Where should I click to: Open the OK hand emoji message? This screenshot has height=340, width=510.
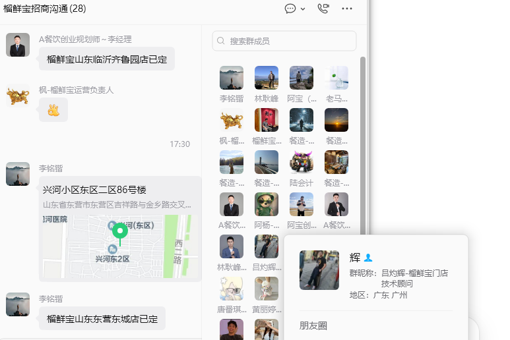(x=53, y=110)
